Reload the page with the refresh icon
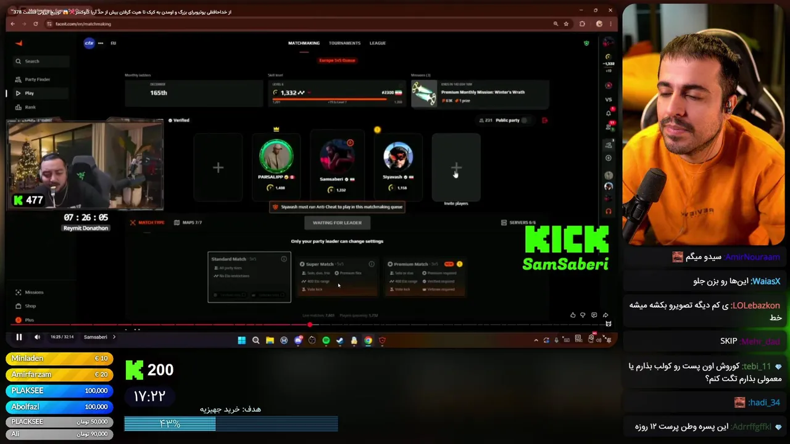Image resolution: width=790 pixels, height=444 pixels. (x=36, y=24)
